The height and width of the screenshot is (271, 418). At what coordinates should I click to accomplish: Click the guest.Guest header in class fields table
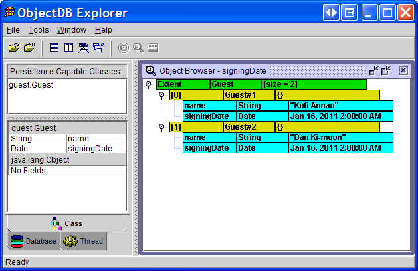point(67,128)
